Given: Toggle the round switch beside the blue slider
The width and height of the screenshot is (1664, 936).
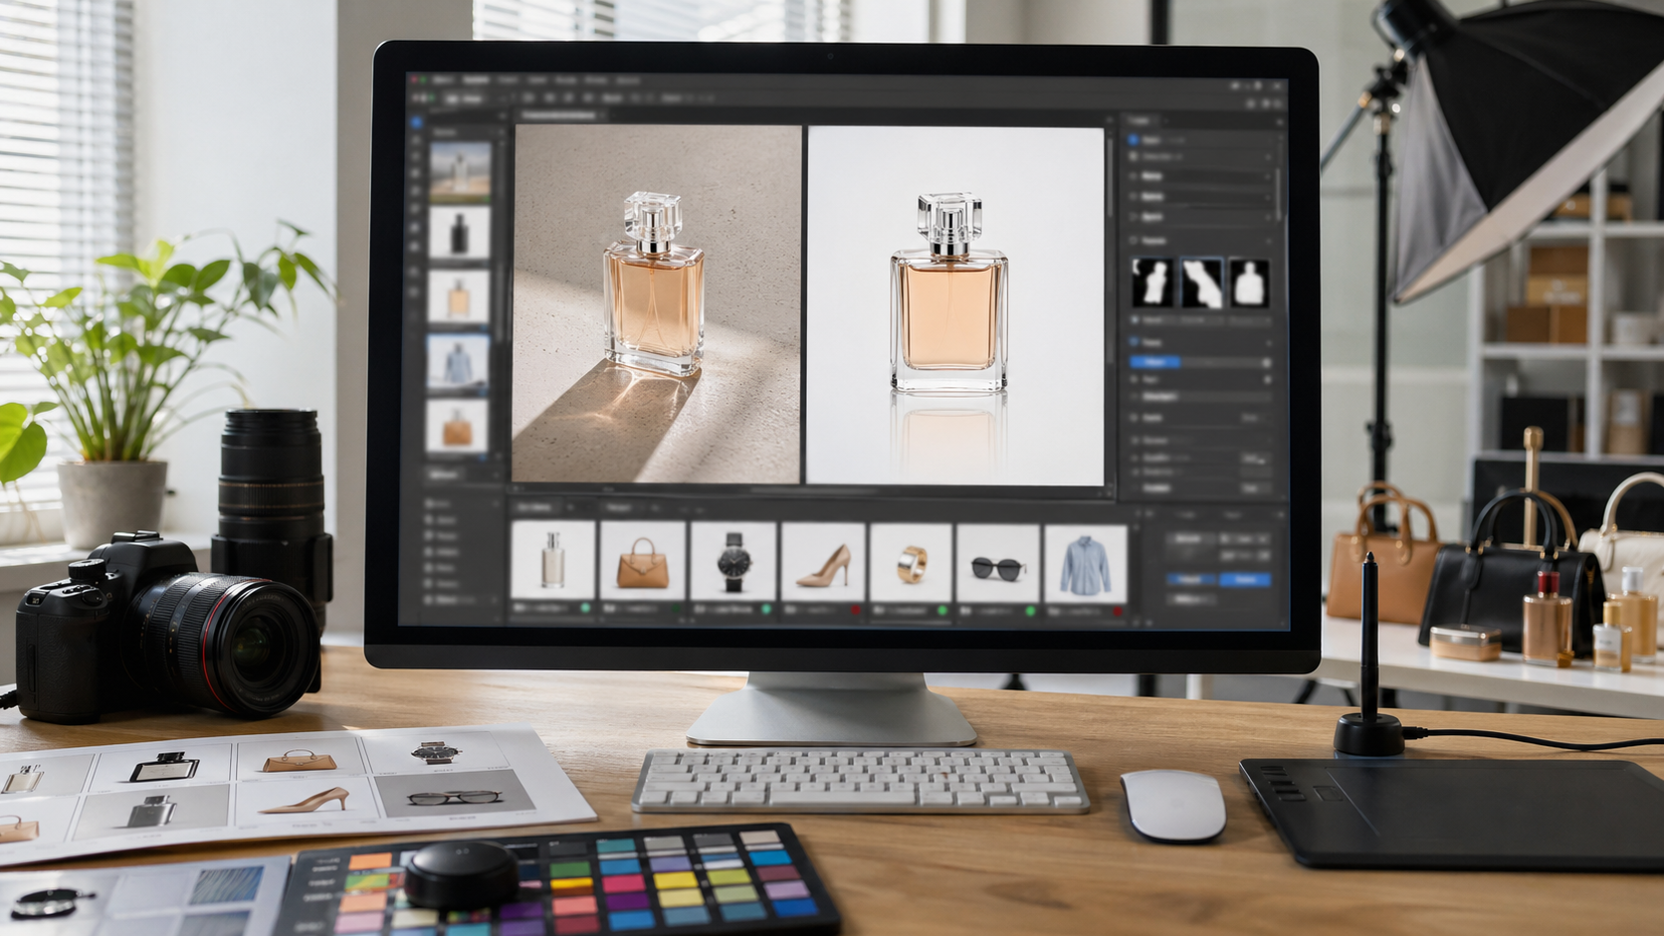Looking at the screenshot, I should coord(1266,363).
